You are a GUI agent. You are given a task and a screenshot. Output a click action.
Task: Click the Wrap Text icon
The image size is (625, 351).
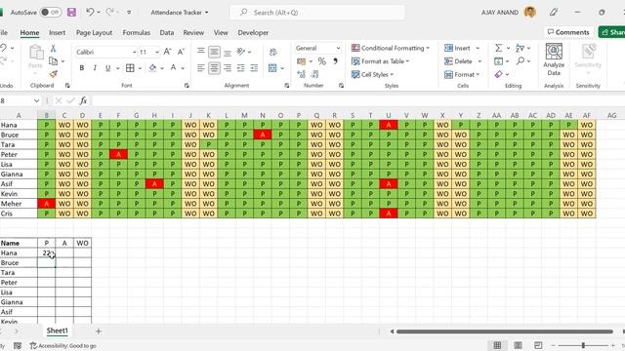click(273, 52)
